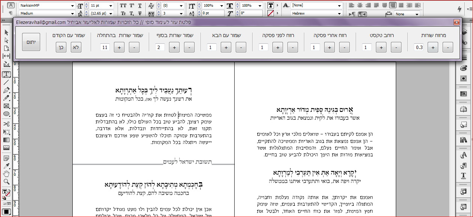
Task: Toggle Subscript formatting
Action: (132, 13)
